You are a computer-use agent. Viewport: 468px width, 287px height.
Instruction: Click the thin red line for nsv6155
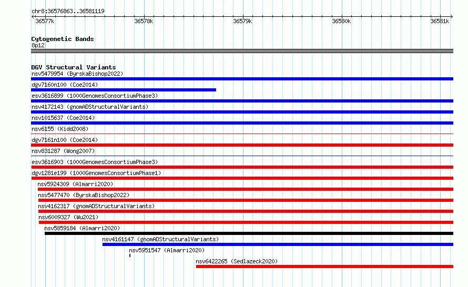[x=242, y=134]
